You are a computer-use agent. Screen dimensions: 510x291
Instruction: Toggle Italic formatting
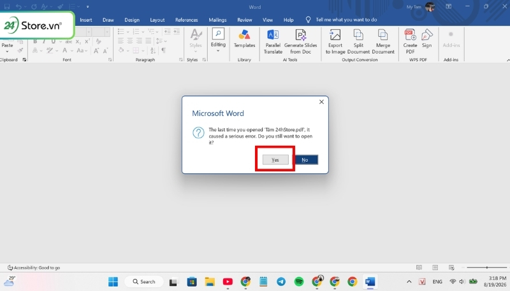(44, 41)
